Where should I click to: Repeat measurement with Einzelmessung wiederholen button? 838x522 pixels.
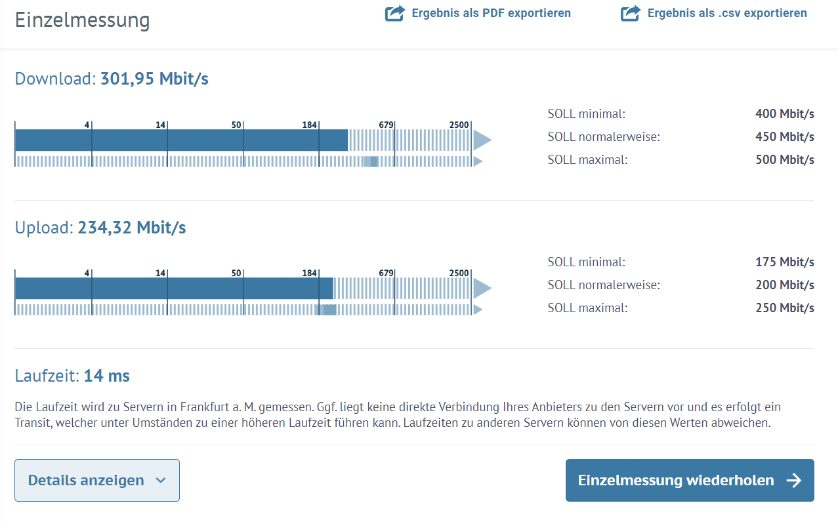click(x=690, y=481)
